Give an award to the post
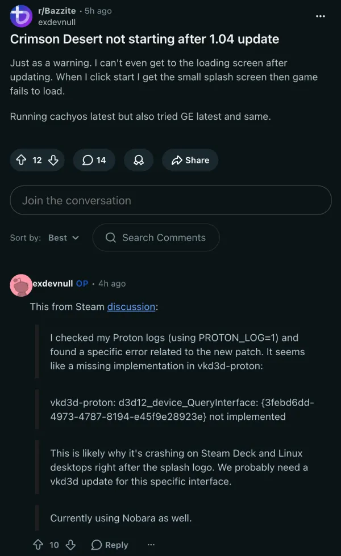 138,161
